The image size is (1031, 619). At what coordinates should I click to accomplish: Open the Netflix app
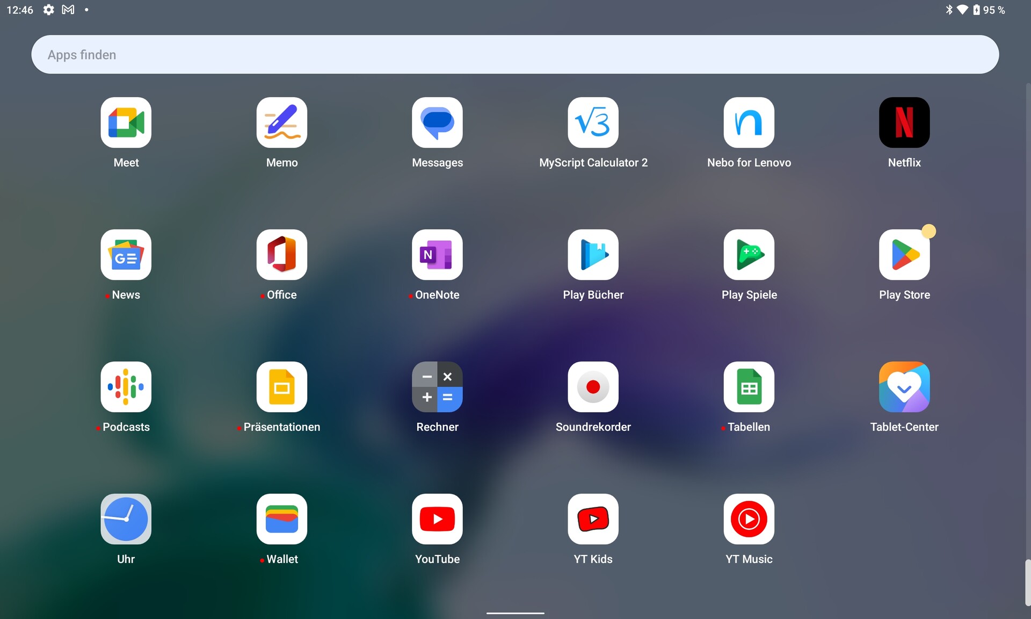[x=904, y=123]
